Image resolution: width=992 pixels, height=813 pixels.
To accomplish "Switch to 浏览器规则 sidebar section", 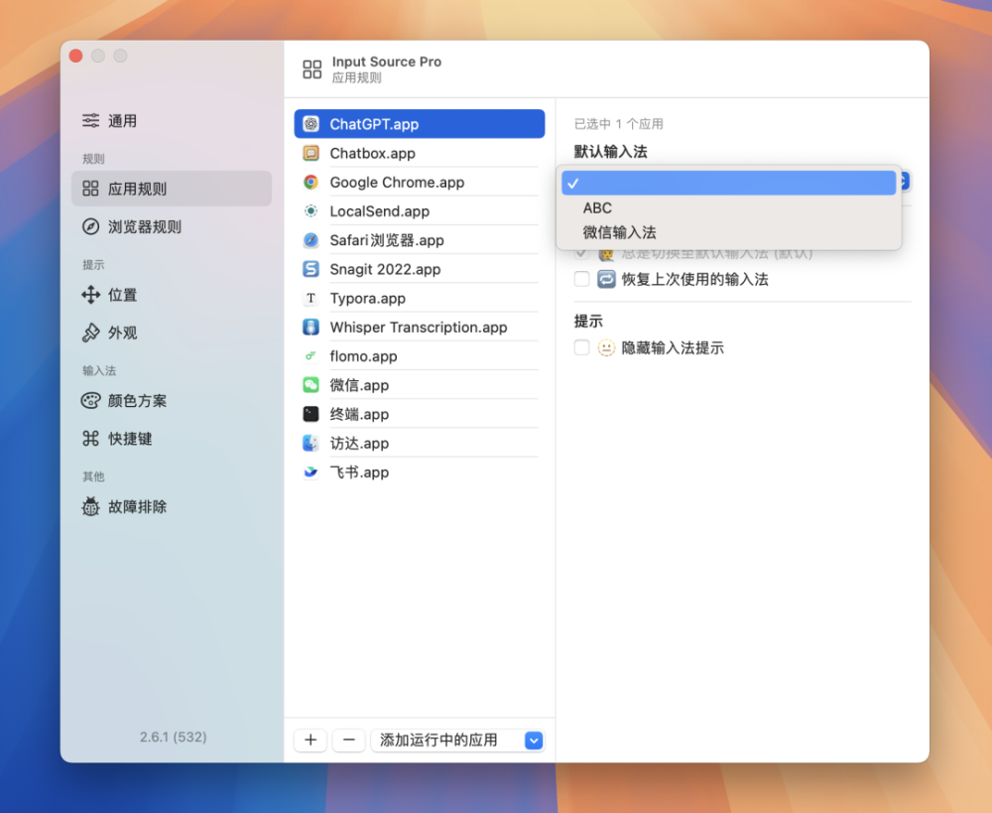I will (x=172, y=226).
